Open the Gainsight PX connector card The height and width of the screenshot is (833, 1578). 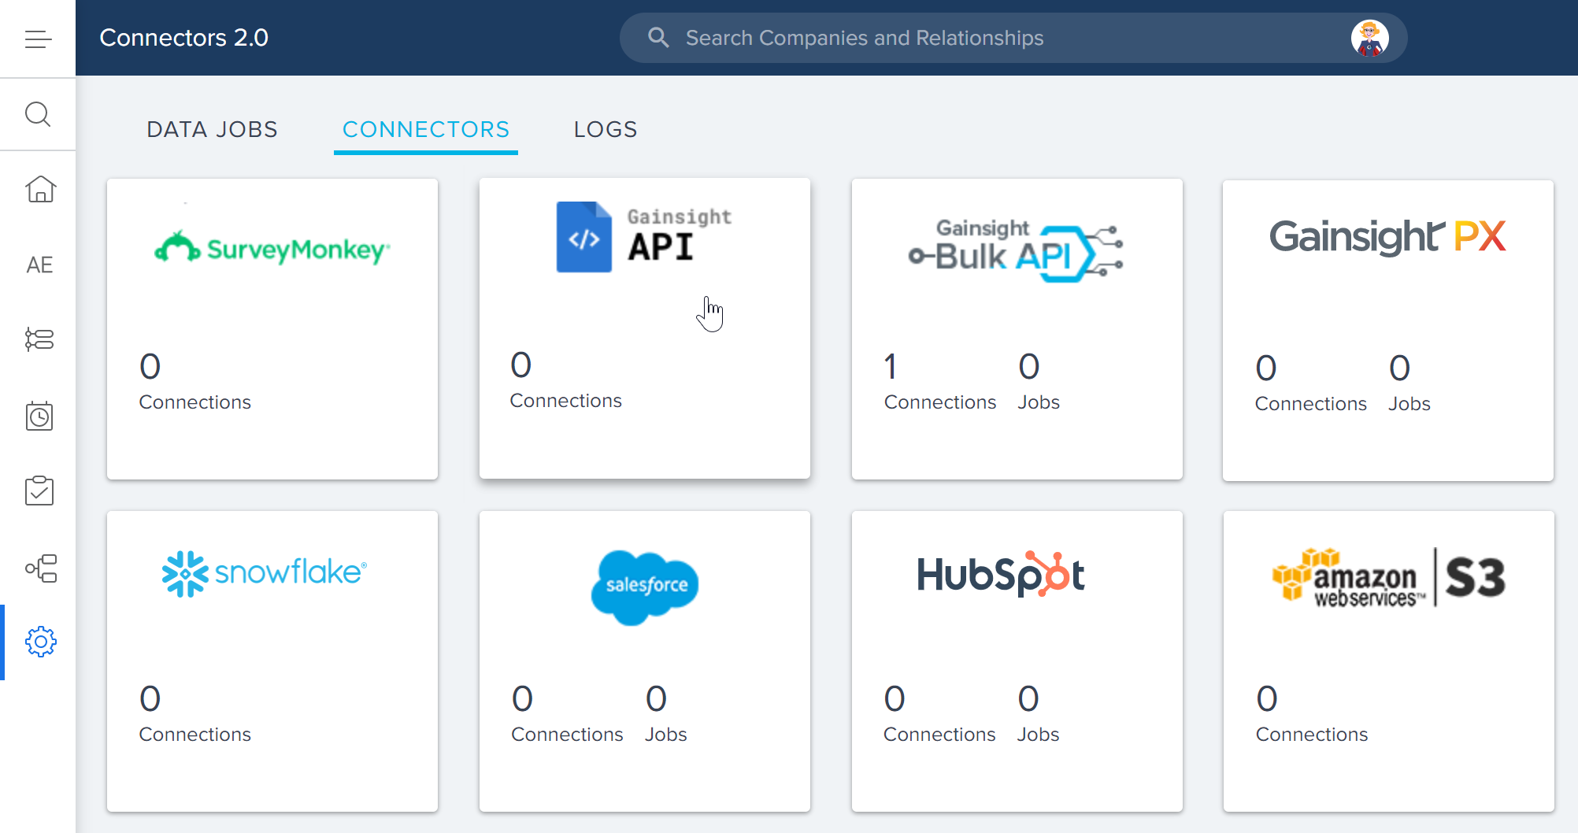point(1388,331)
